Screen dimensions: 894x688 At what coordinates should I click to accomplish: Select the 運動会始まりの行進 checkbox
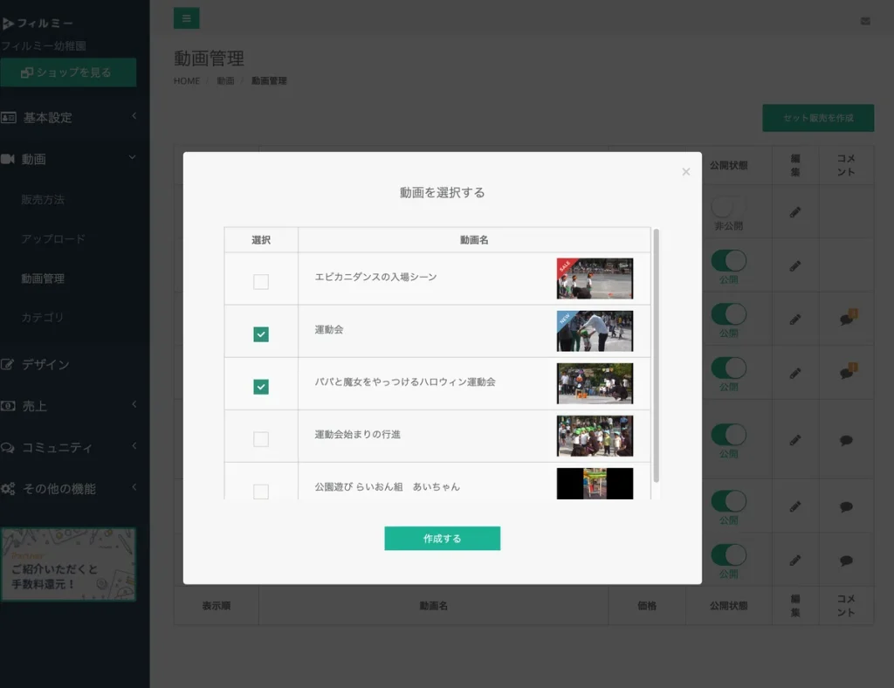coord(261,439)
